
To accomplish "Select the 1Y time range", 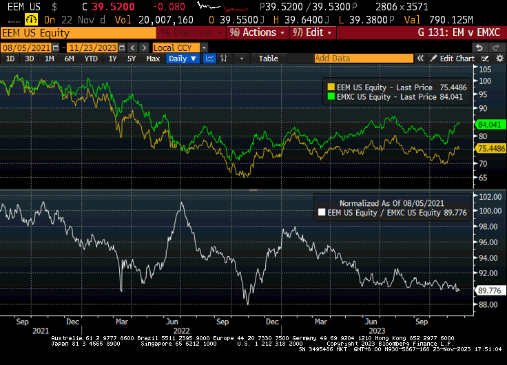I will click(x=112, y=59).
